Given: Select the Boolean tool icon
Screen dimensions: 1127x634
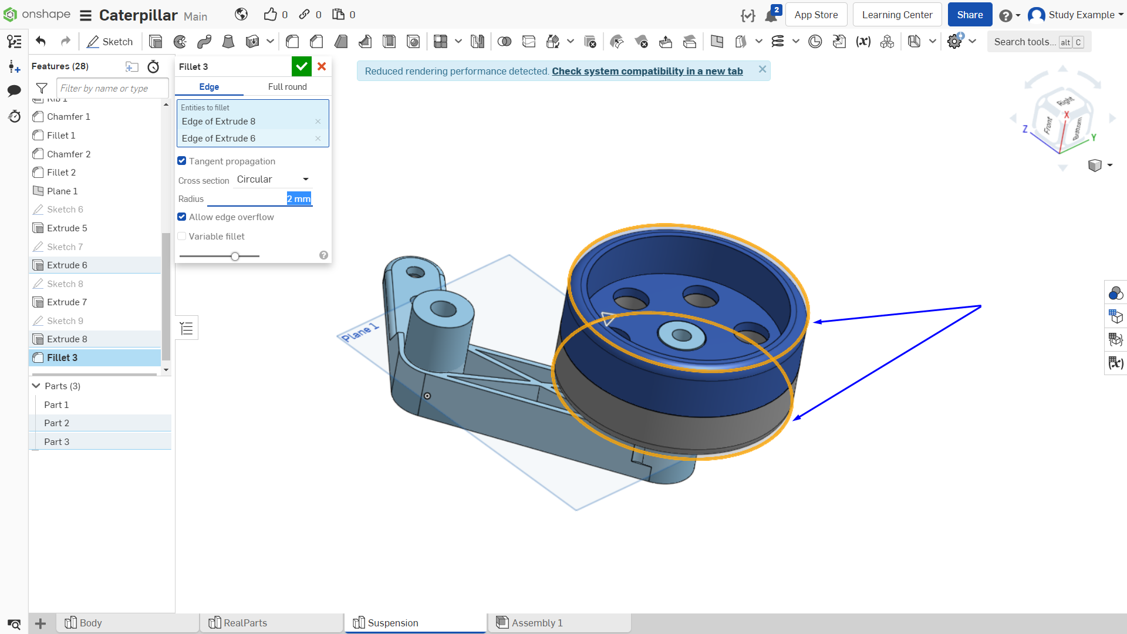Looking at the screenshot, I should (504, 41).
